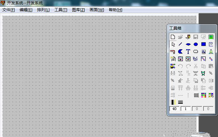Open the multicolor palette grid icon
Screen dimensions: 218x137
tap(204, 95)
